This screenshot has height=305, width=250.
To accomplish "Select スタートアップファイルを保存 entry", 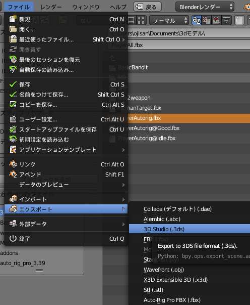I will click(x=66, y=129).
